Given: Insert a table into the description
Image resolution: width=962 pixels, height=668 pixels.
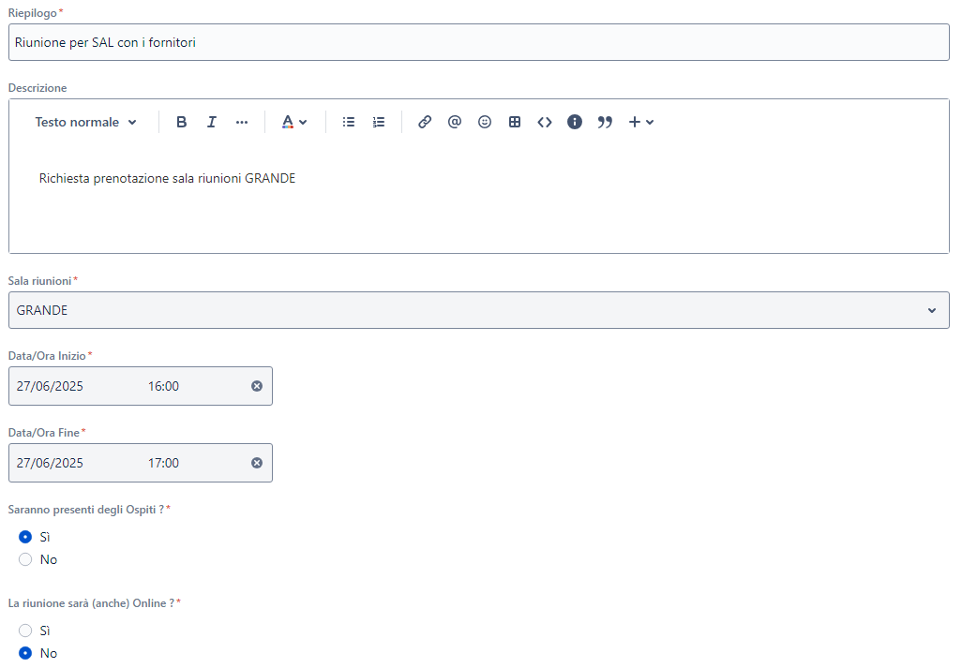Looking at the screenshot, I should (515, 122).
